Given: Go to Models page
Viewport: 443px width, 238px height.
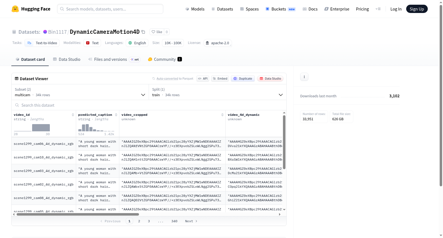Looking at the screenshot, I should coord(195,9).
